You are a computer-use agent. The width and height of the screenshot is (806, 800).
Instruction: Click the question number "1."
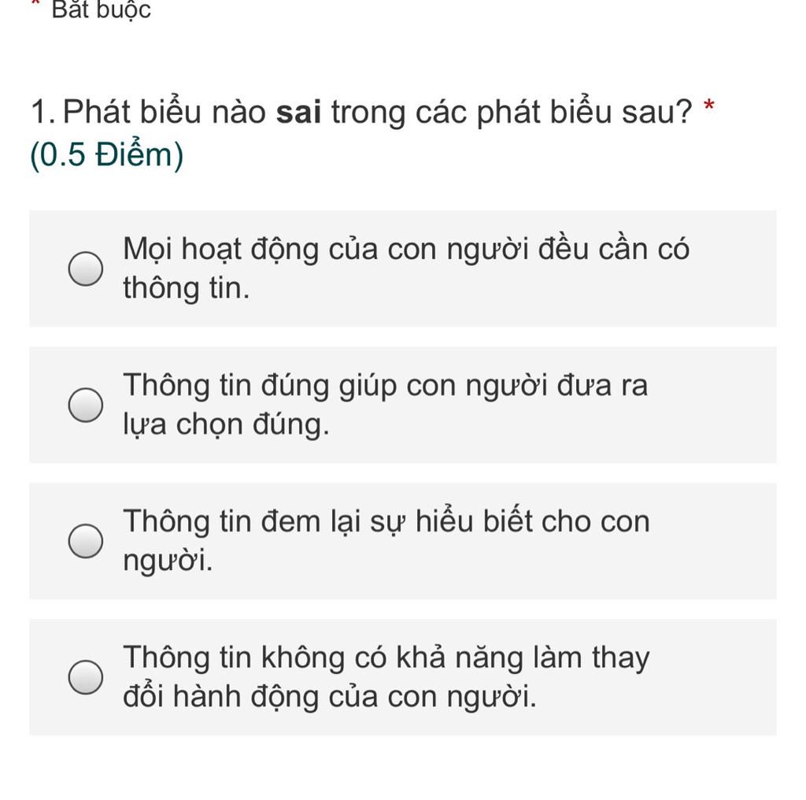tap(43, 113)
